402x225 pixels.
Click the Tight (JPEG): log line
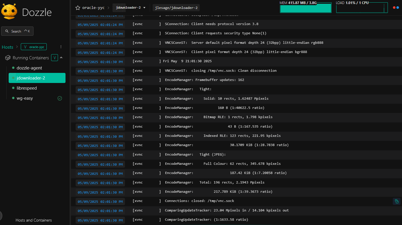[x=236, y=154]
